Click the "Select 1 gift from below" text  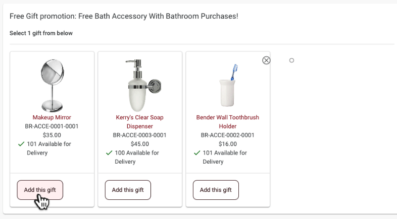pos(41,33)
